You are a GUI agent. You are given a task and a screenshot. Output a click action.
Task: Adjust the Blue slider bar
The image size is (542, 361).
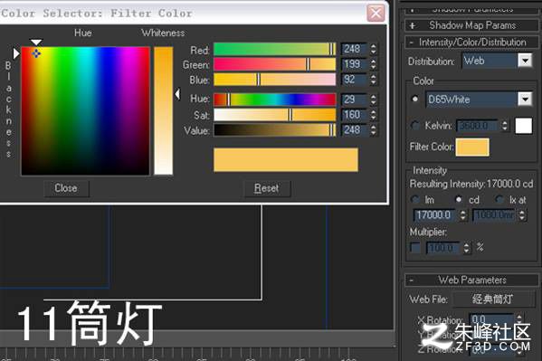click(274, 80)
